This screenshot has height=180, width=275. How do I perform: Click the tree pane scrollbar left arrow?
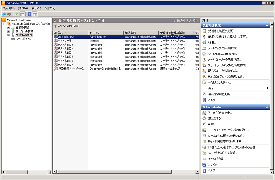point(3,172)
